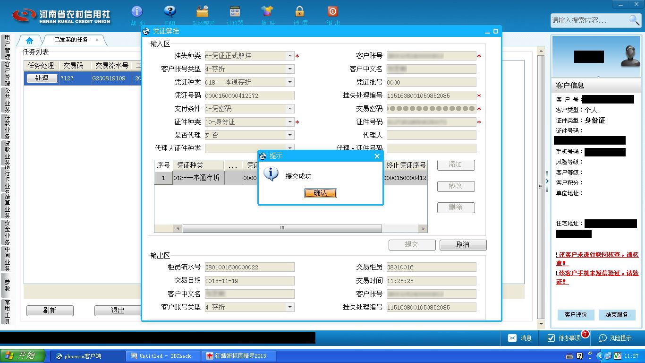This screenshot has width=645, height=363.
Task: Open the 支付条件 1-凭密码 dropdown
Action: (x=290, y=109)
